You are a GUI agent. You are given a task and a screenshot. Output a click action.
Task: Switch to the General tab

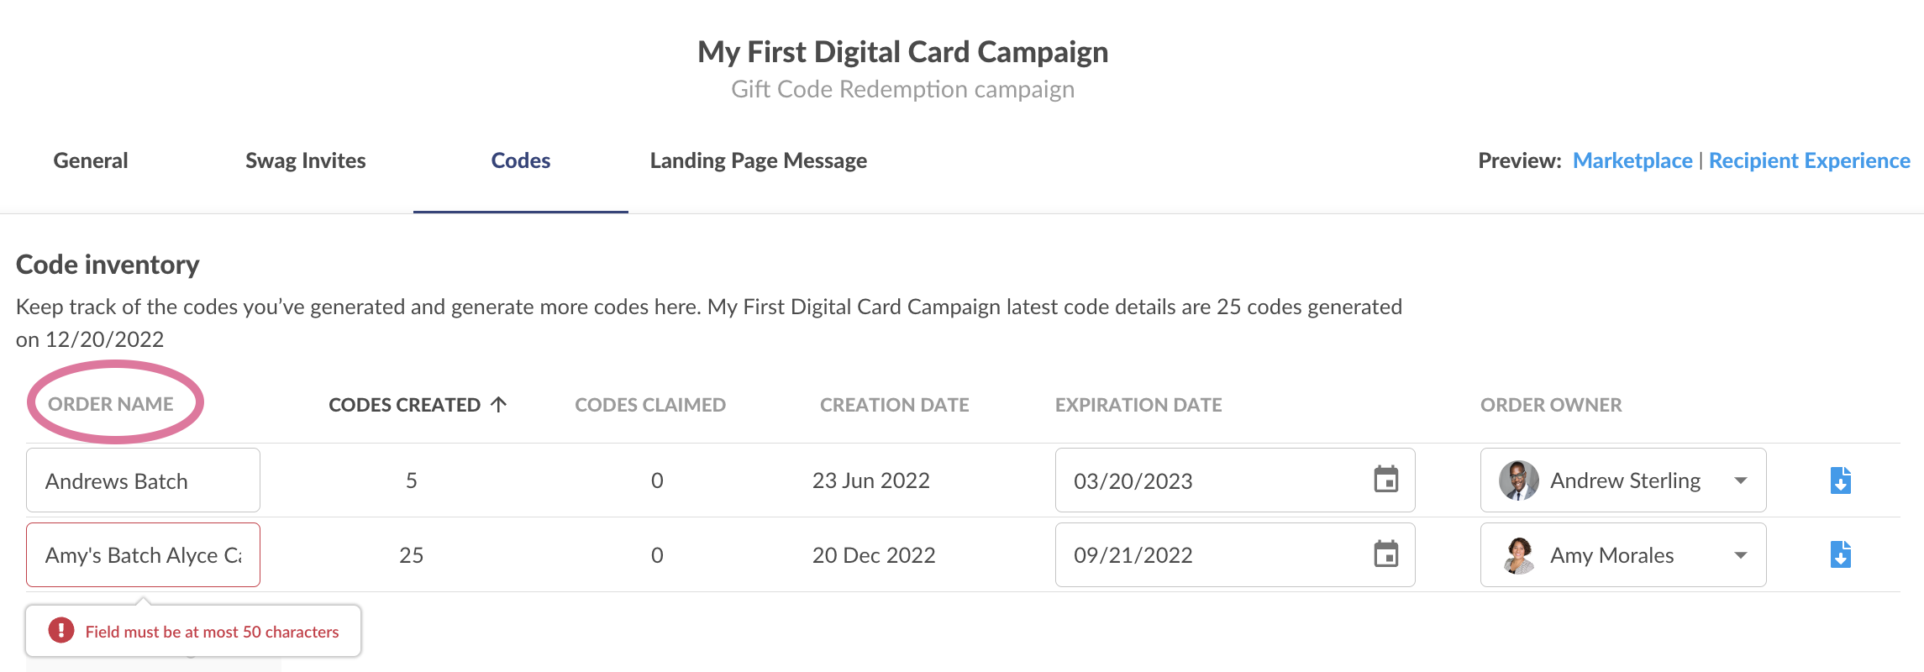coord(91,160)
